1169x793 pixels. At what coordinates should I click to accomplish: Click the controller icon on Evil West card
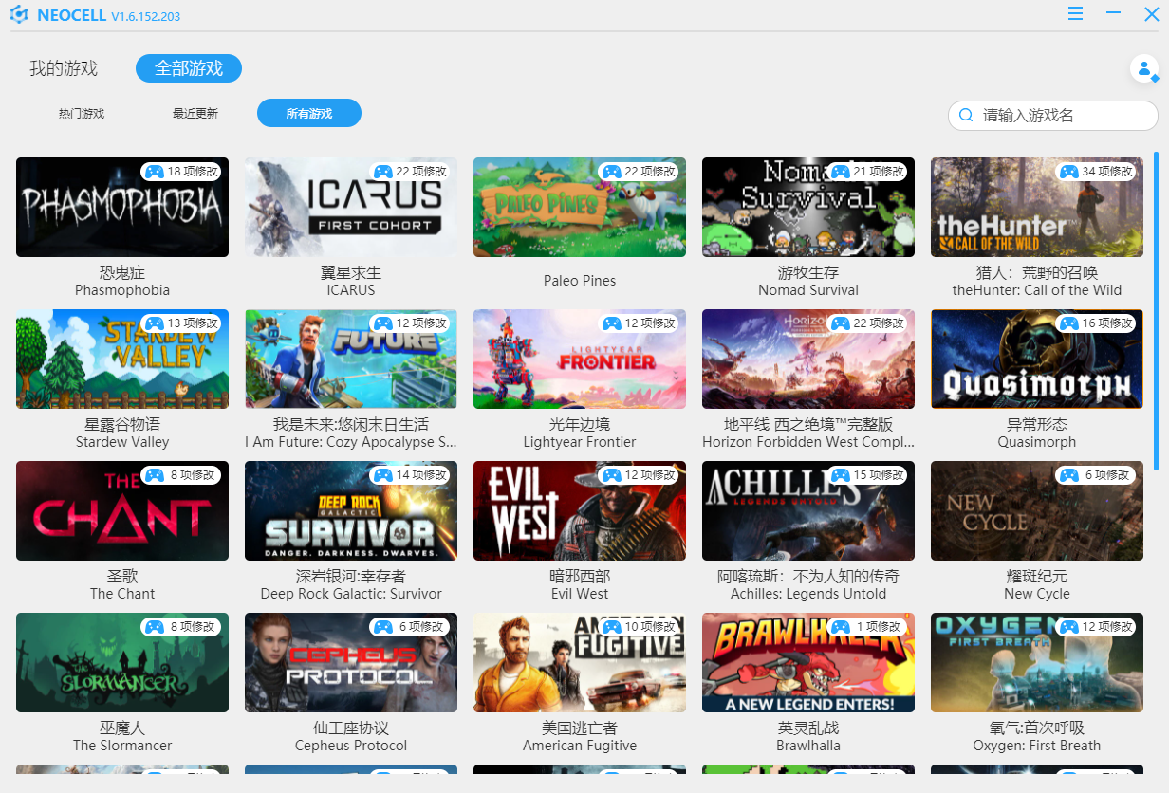click(x=611, y=475)
